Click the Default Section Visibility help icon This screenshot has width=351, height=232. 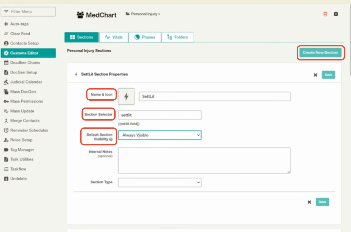111,139
